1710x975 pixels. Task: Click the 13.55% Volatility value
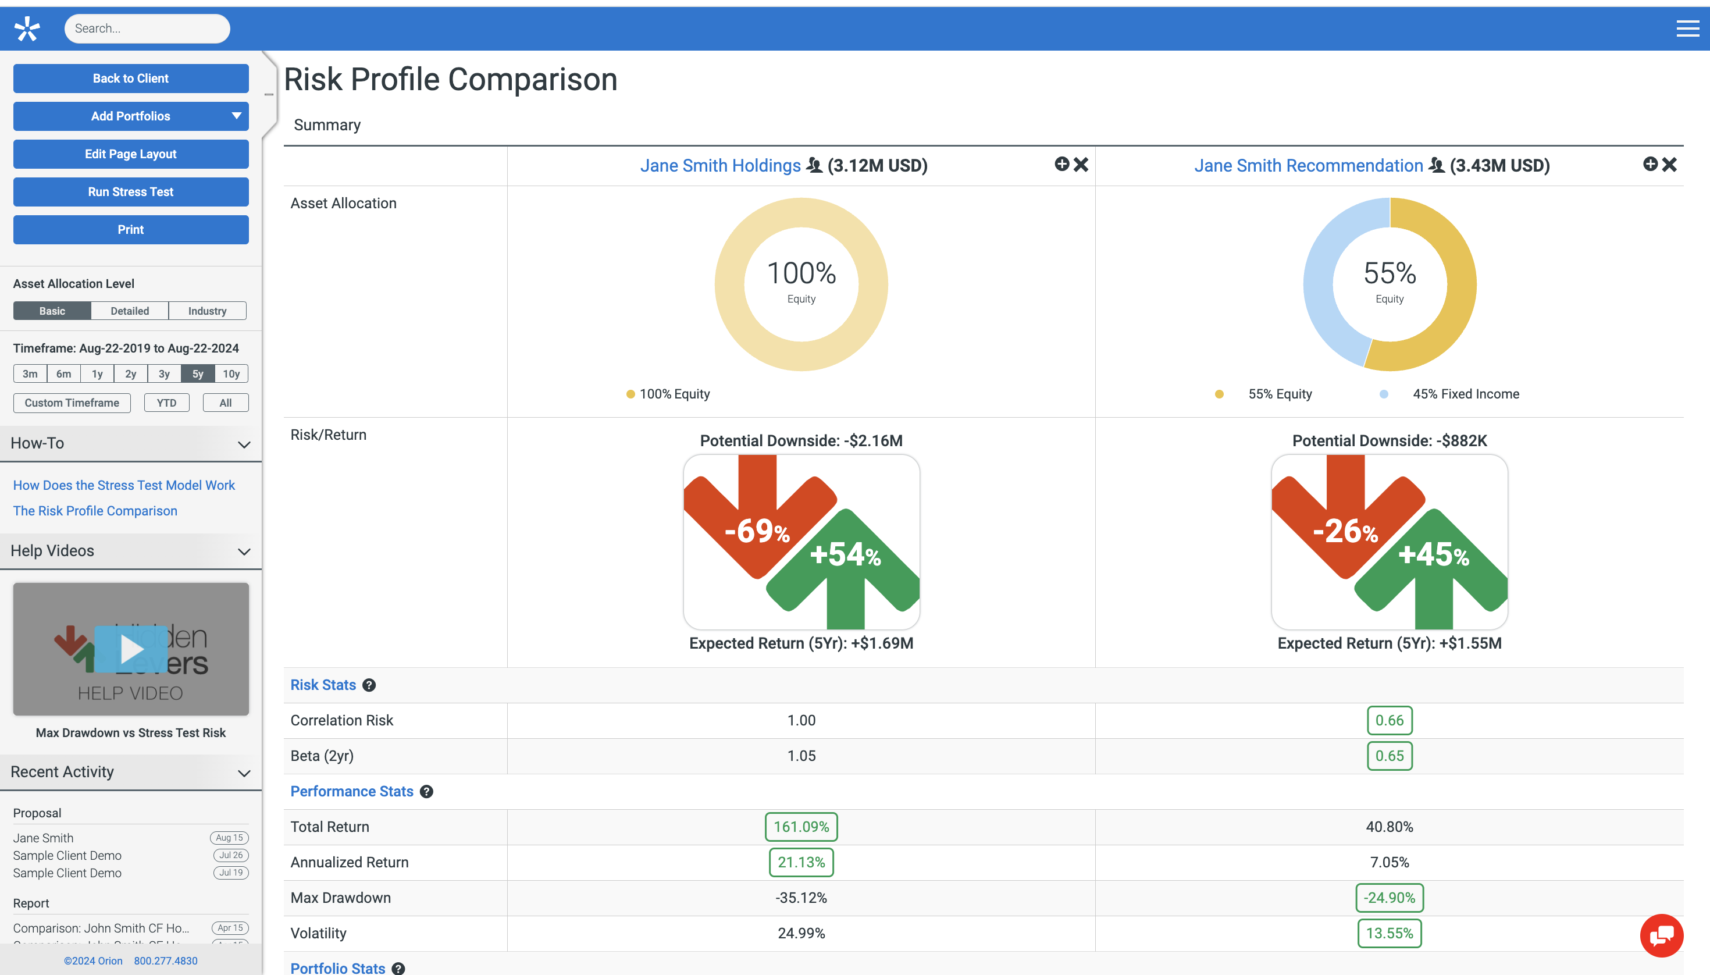coord(1390,934)
